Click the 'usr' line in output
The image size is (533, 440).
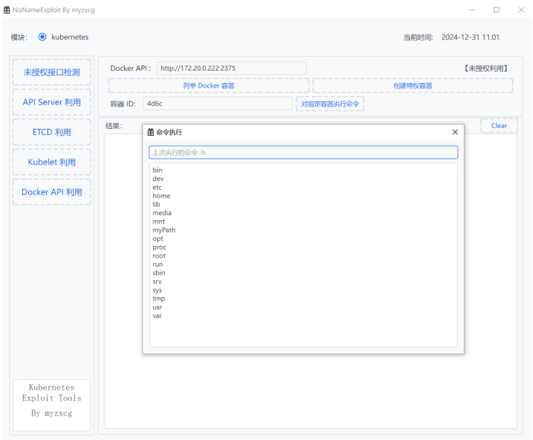[x=157, y=307]
